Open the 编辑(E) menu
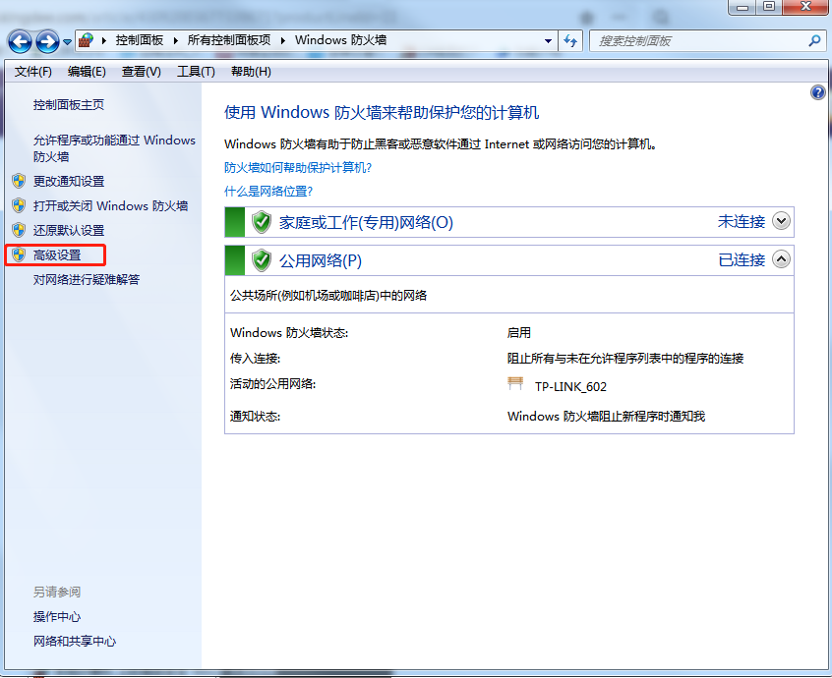 [x=87, y=72]
